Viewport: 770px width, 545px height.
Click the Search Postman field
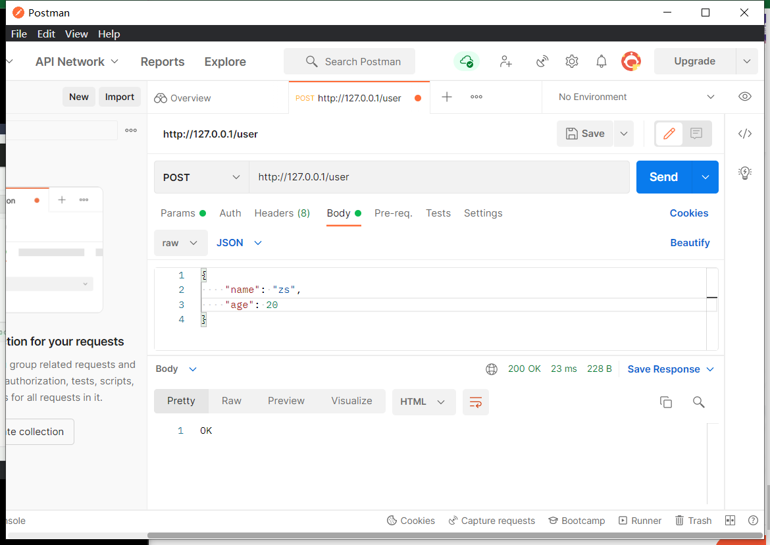pyautogui.click(x=349, y=61)
